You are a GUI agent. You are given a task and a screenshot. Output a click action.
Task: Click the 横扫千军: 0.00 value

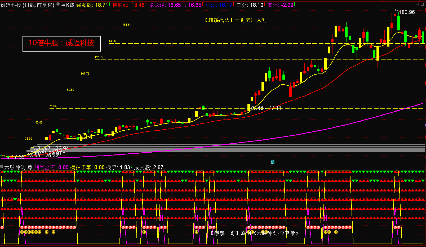(87, 167)
